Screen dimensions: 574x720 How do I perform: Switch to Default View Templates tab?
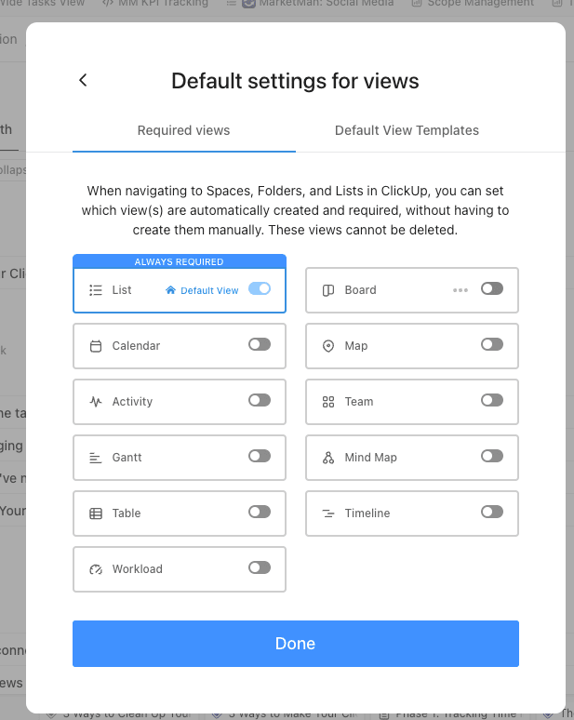407,130
